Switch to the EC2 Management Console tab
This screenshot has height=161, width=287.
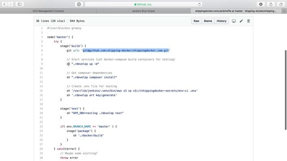[48, 11]
